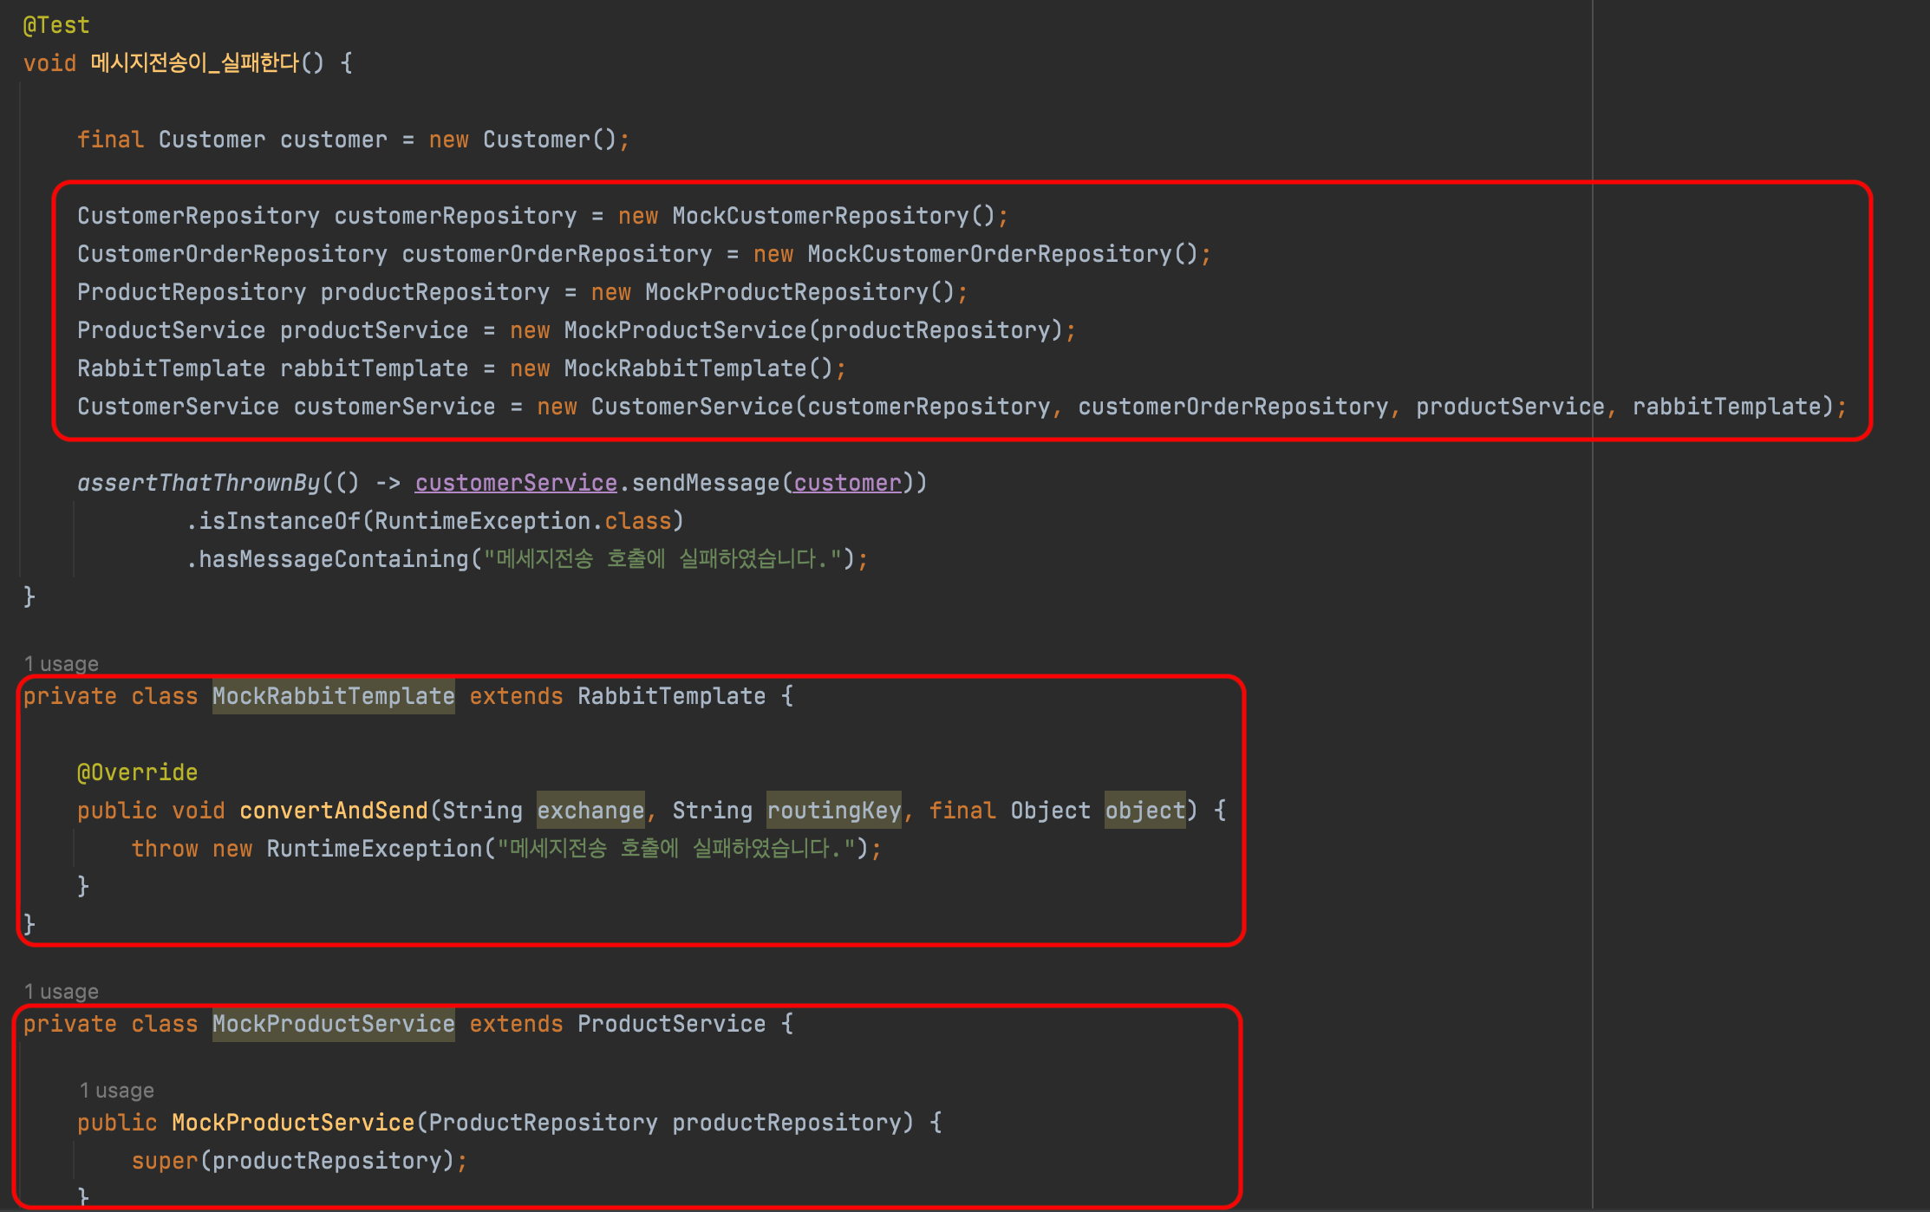Click isInstanceOf(RuntimeException.class) line
The width and height of the screenshot is (1930, 1212).
[x=435, y=521]
